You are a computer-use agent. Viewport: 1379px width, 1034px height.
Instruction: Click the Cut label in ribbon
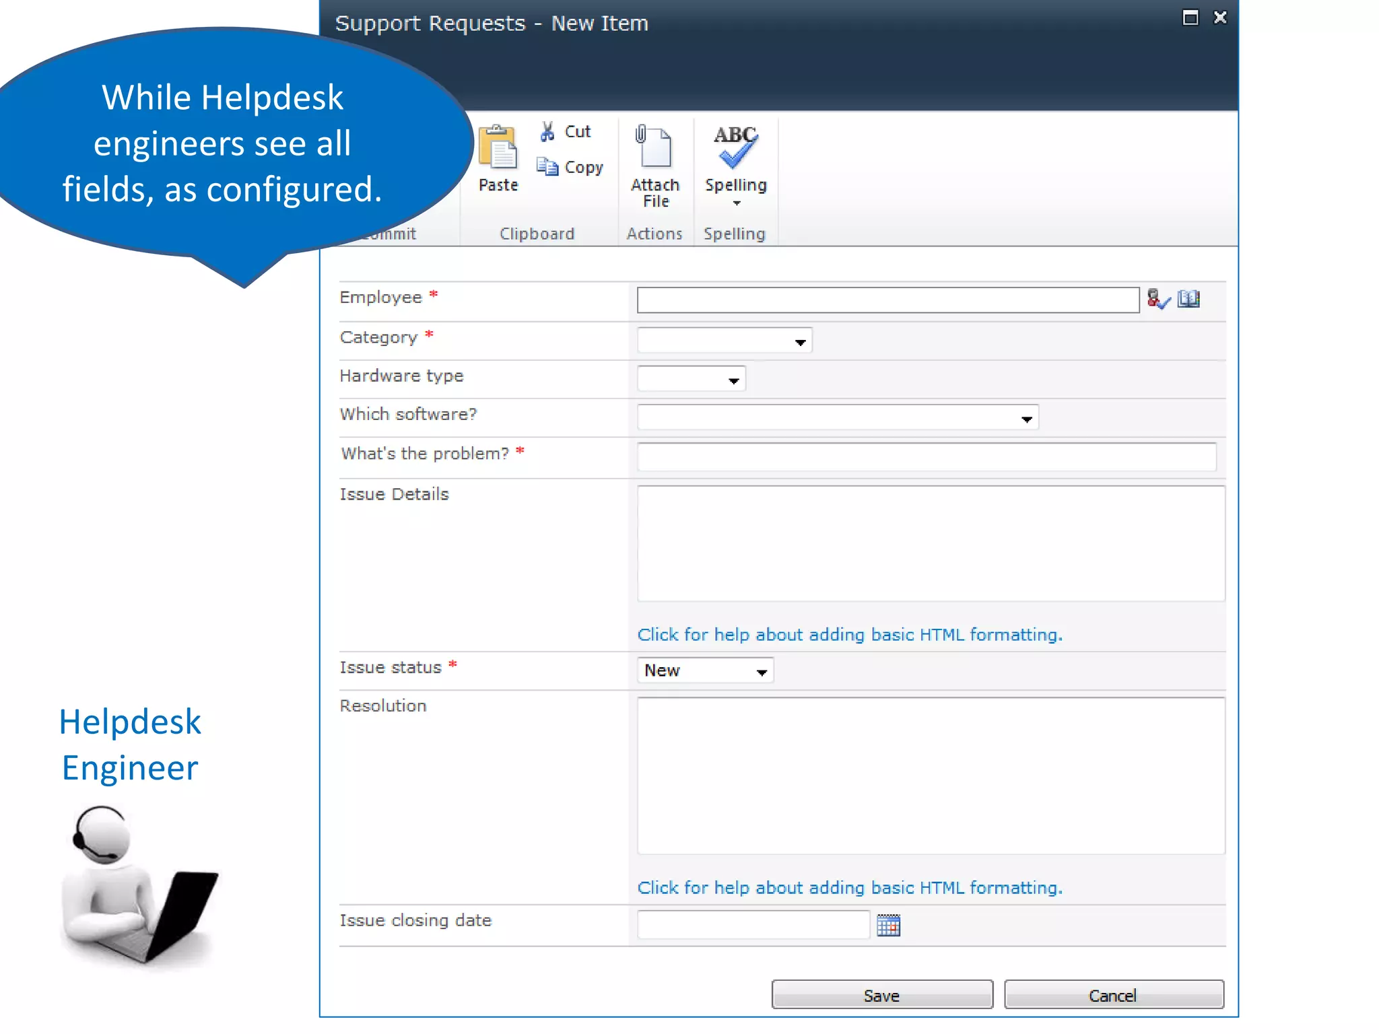click(578, 131)
